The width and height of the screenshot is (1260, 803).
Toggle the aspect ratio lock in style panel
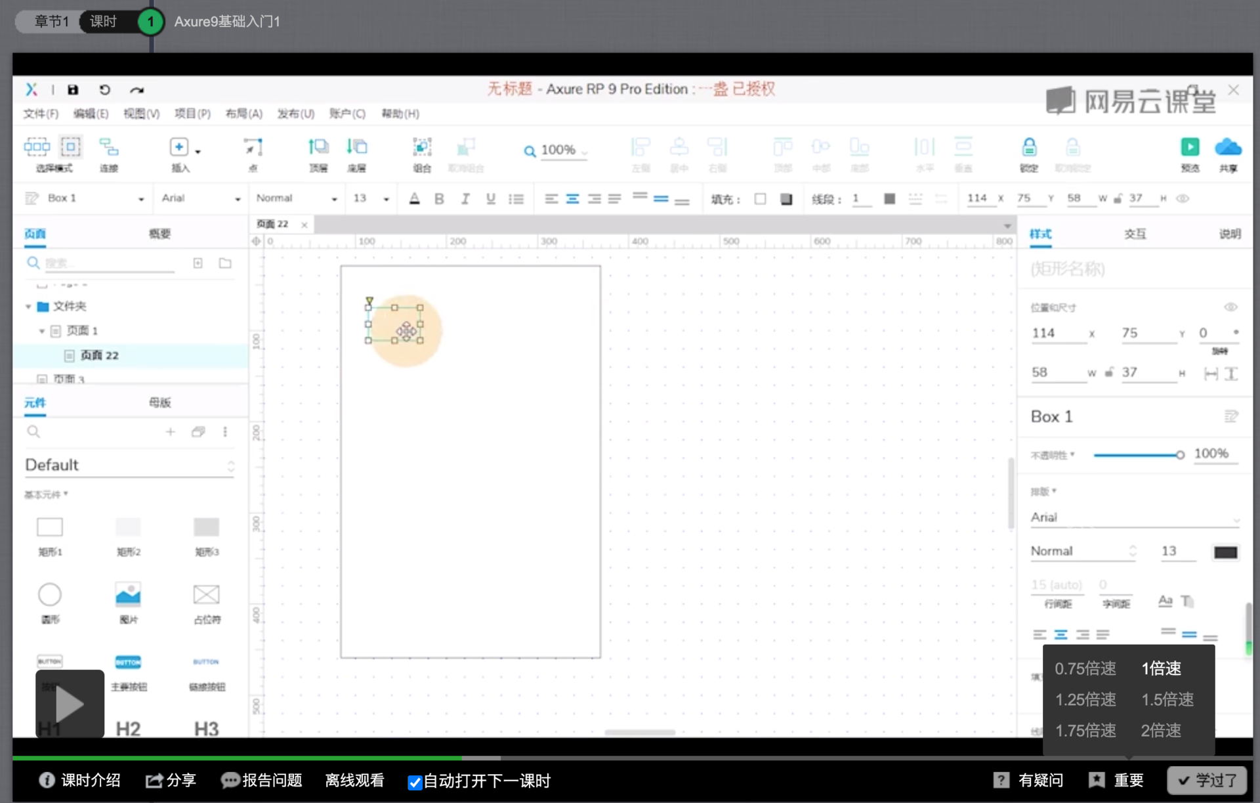1109,372
